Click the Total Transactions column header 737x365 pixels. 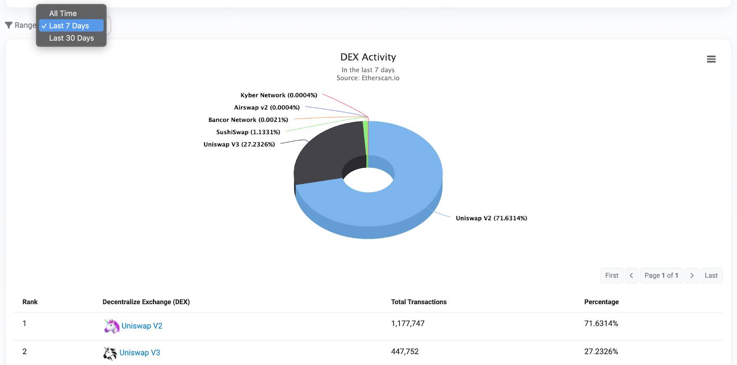[x=419, y=302]
